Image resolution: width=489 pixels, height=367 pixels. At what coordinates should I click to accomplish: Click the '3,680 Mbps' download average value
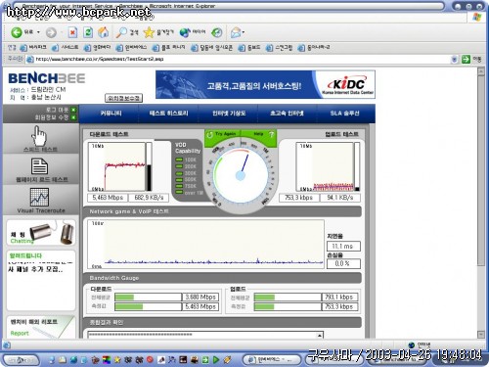pyautogui.click(x=200, y=297)
